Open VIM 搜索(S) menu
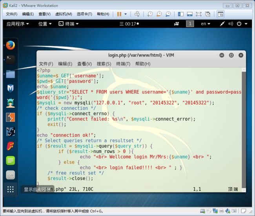The width and height of the screenshot is (255, 216). 104,64
